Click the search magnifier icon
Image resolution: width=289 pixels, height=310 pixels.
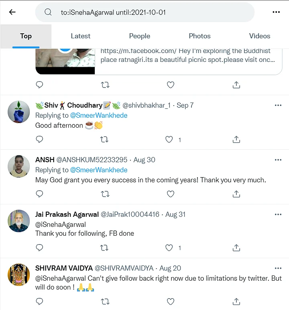pyautogui.click(x=48, y=12)
